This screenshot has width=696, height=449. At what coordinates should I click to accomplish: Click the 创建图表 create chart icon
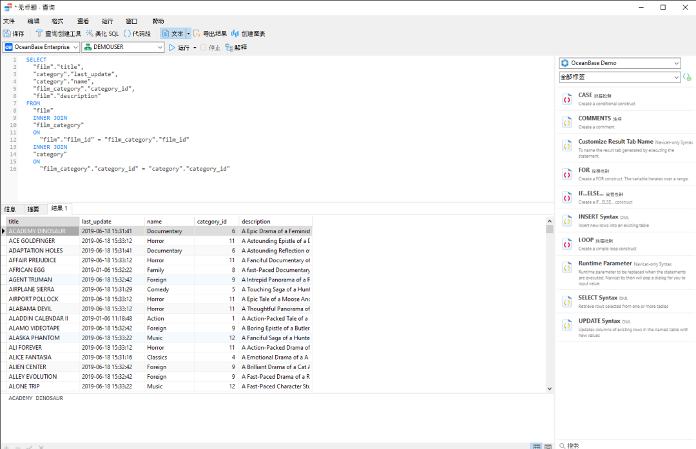235,33
